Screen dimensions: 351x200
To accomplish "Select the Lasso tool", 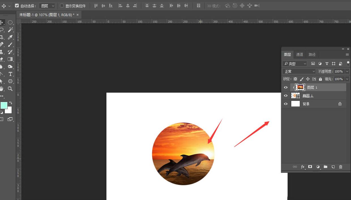I will pos(1,30).
